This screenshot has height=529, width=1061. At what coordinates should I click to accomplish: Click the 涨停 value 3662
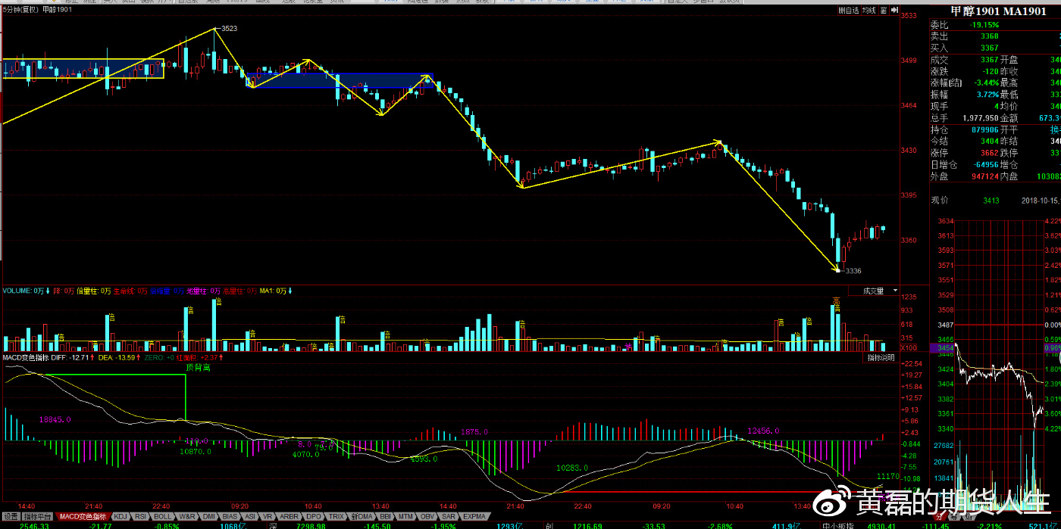[x=989, y=153]
